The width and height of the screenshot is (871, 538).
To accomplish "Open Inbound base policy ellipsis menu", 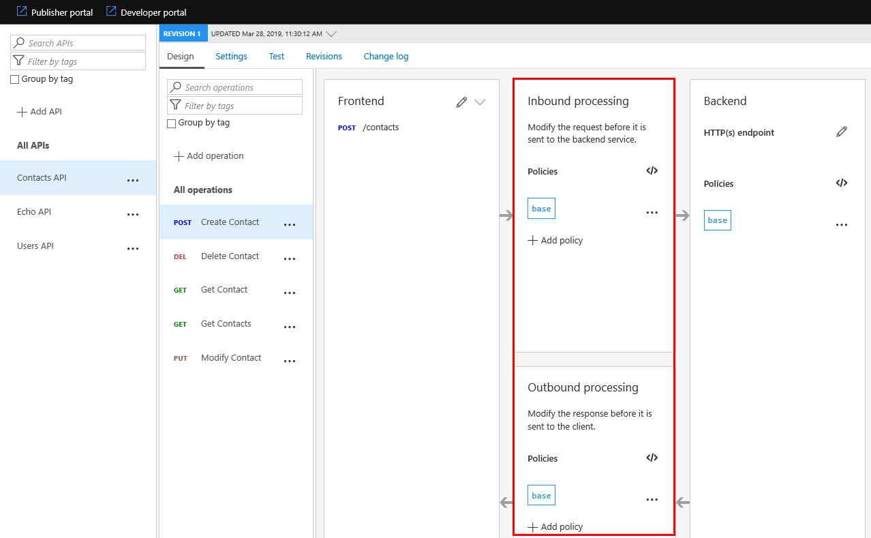I will (x=652, y=213).
